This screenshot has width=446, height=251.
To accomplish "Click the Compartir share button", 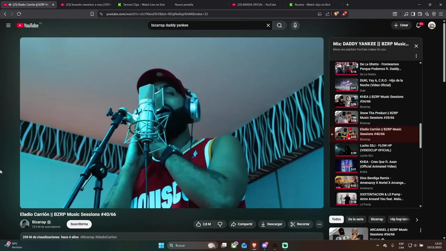I will (242, 224).
